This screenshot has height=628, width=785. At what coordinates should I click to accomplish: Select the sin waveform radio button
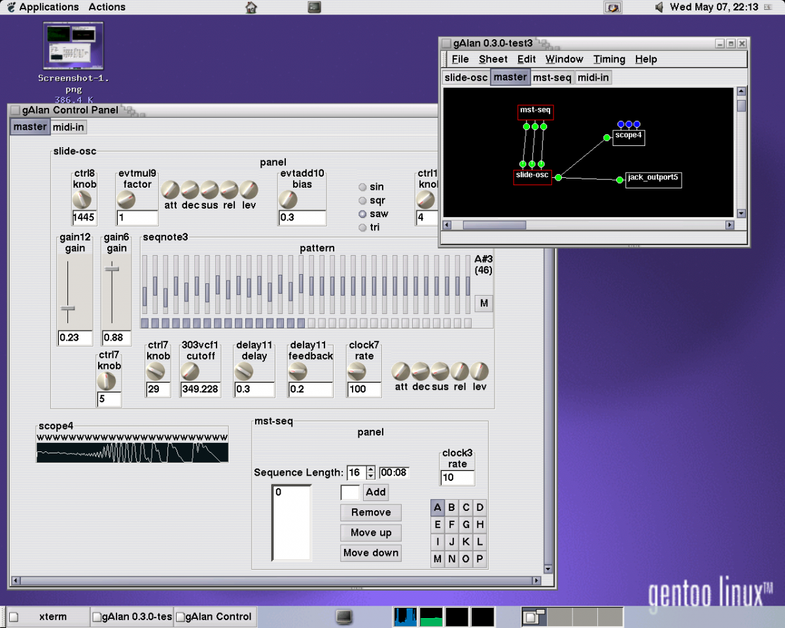(362, 187)
